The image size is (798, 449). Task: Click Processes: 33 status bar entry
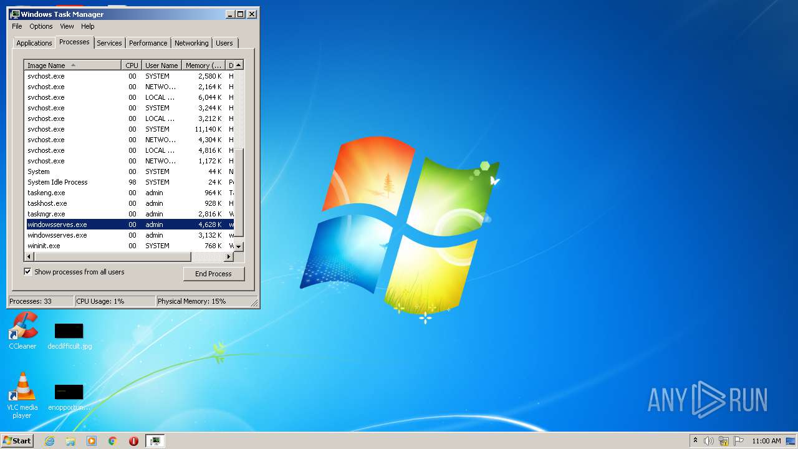point(41,301)
